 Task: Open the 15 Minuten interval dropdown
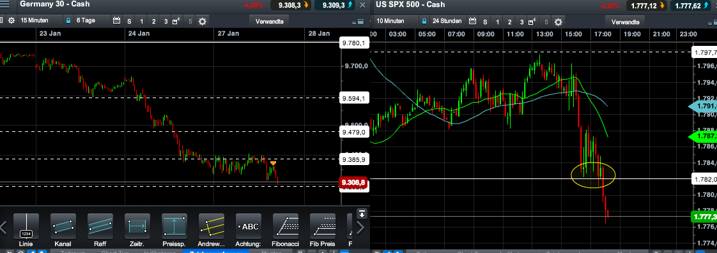40,21
